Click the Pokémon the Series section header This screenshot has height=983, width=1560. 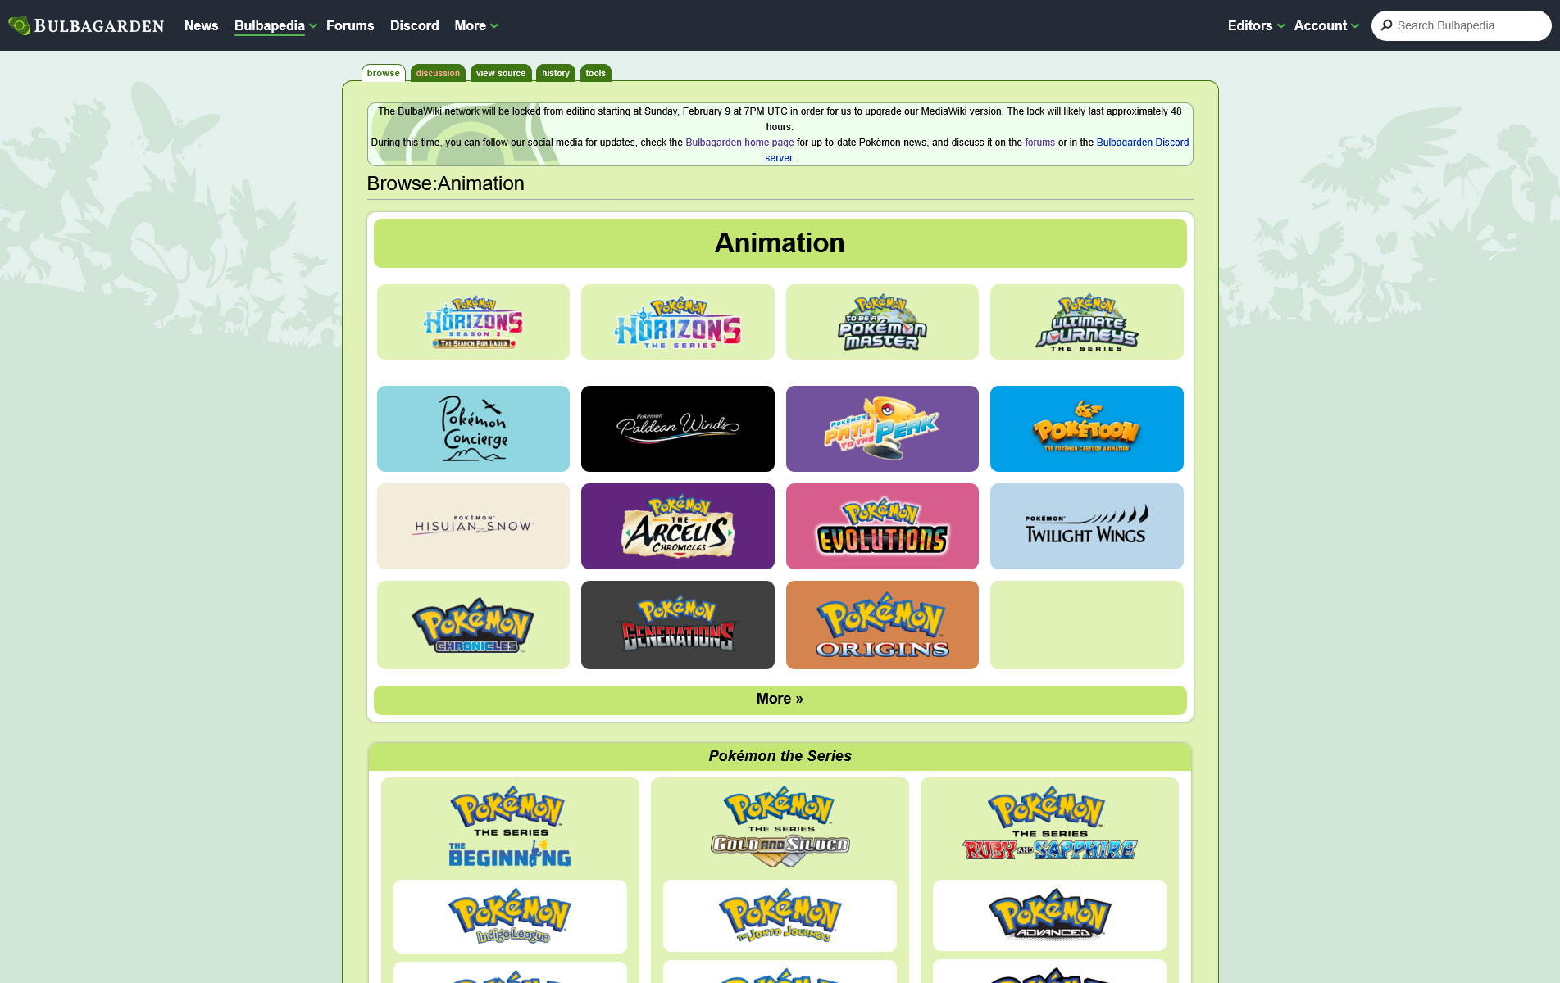coord(780,756)
